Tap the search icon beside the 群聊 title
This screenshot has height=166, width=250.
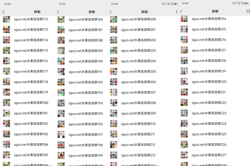pyautogui.click(x=248, y=11)
